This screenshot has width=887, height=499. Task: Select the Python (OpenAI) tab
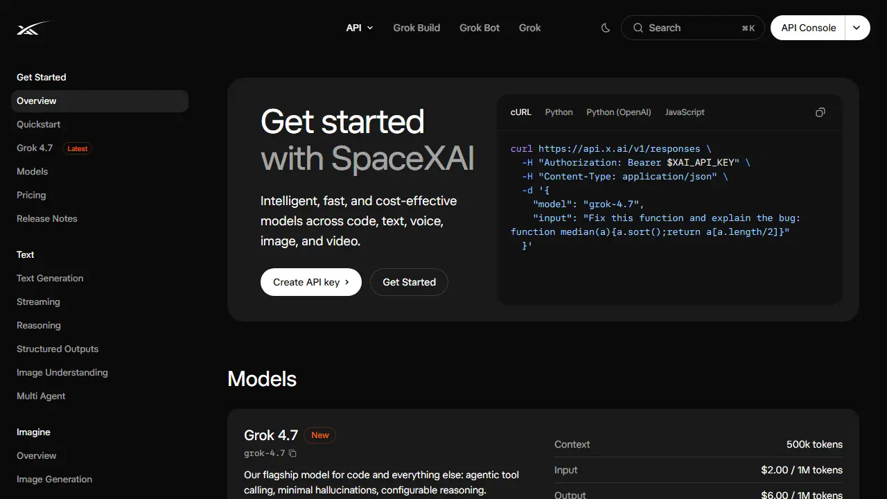(619, 112)
